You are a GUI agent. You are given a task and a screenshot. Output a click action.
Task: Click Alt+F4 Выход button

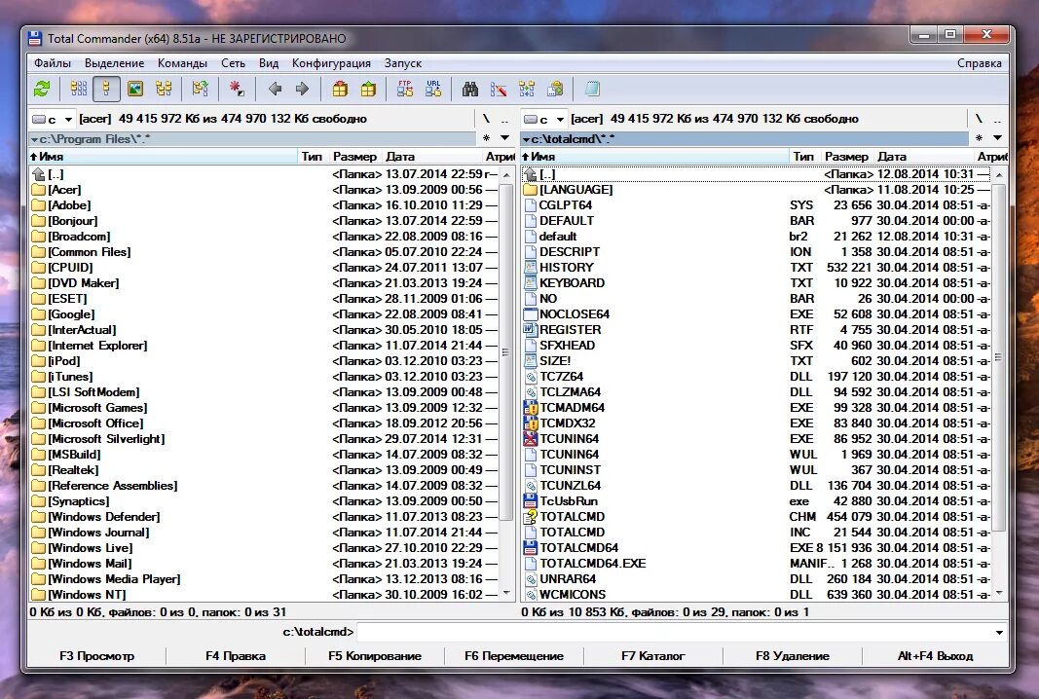coord(935,656)
